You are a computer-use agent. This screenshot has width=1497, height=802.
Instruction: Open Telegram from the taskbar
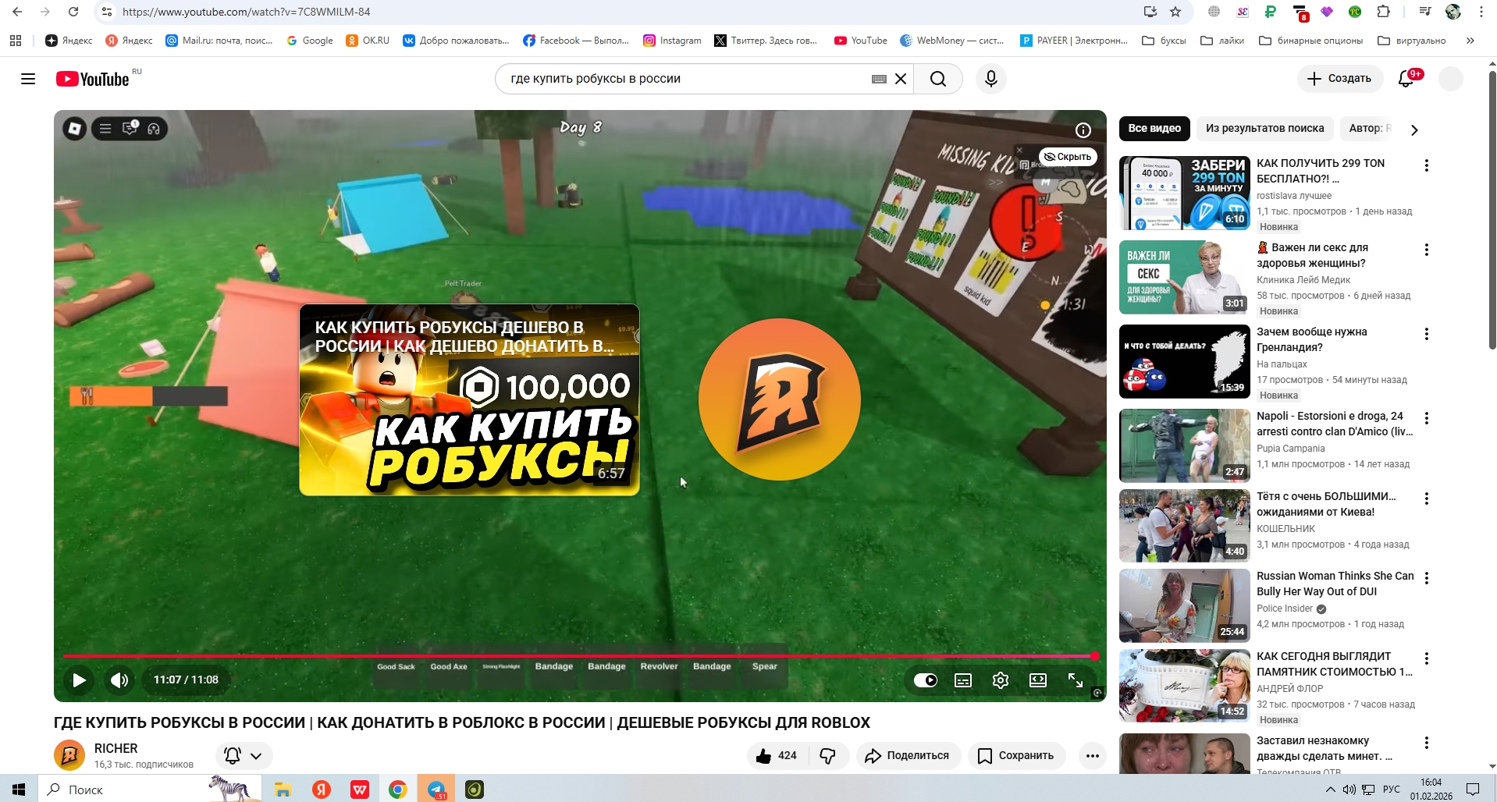436,790
